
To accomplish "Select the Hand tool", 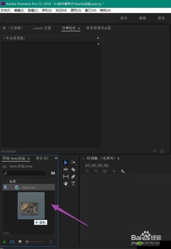I will (x=66, y=184).
